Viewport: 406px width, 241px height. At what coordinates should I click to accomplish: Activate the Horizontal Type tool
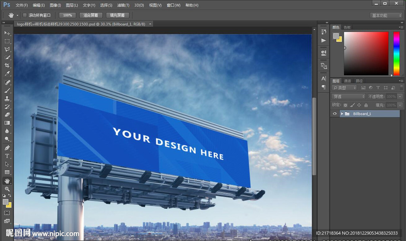[x=7, y=156]
